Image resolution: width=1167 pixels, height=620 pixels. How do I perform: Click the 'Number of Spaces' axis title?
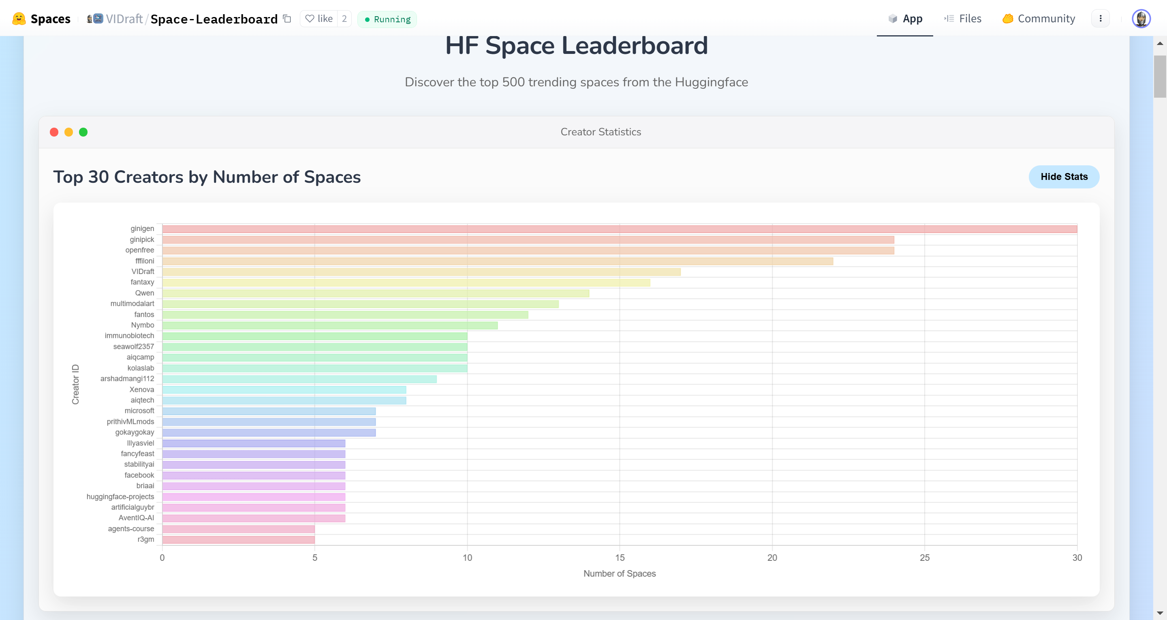point(619,573)
